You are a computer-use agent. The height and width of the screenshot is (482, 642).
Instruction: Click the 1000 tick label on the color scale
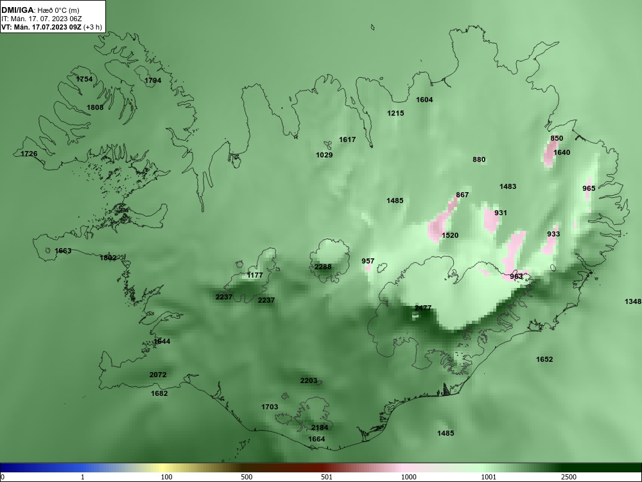tap(408, 477)
